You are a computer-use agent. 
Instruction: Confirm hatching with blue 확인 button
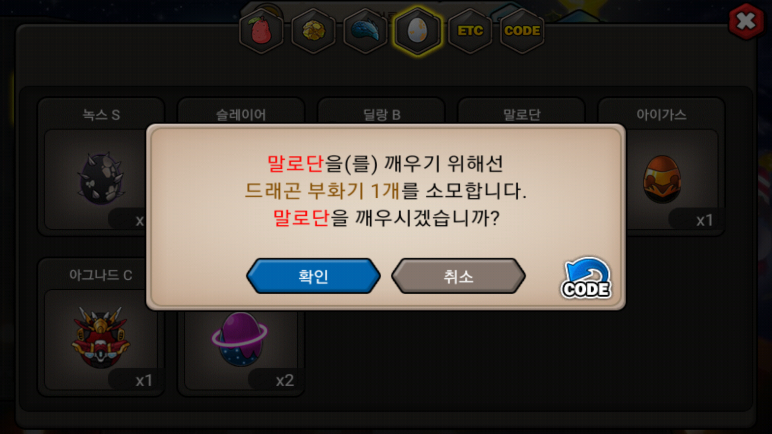coord(313,276)
